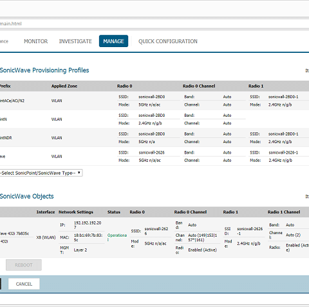The image size is (309, 307).
Task: Click the Network Settings column header
Action: (76, 212)
